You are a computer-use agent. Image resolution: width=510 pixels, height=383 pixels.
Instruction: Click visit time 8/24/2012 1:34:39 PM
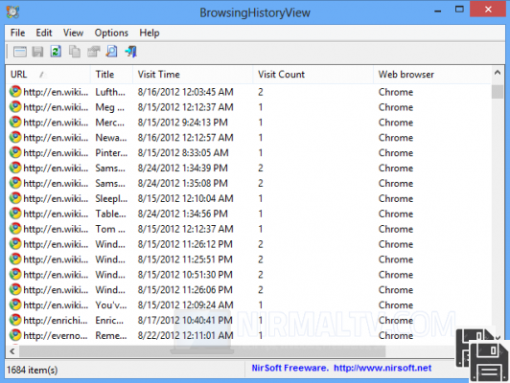click(182, 168)
